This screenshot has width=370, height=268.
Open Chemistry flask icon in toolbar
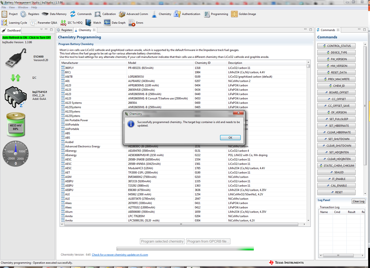click(x=154, y=14)
